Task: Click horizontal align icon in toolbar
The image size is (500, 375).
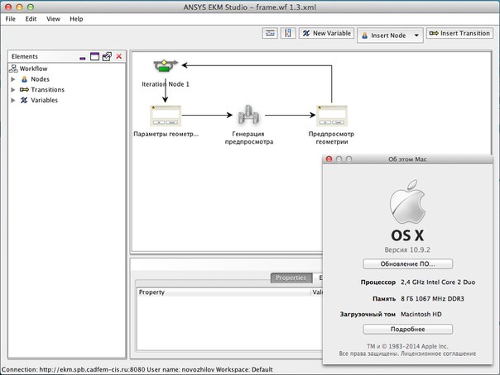Action: [x=271, y=34]
